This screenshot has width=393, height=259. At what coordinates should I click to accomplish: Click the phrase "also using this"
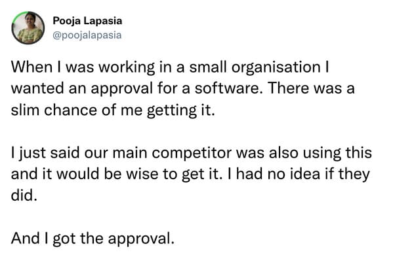(320, 153)
